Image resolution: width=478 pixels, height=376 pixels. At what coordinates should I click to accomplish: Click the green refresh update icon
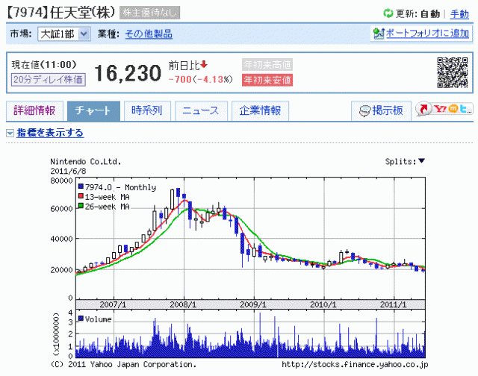tap(388, 13)
